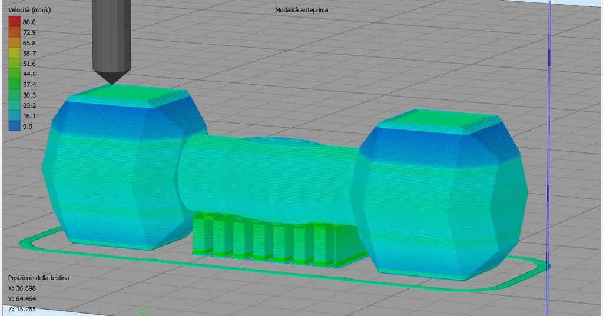Click the 9.0 legend value text
Image resolution: width=603 pixels, height=316 pixels.
(x=28, y=127)
